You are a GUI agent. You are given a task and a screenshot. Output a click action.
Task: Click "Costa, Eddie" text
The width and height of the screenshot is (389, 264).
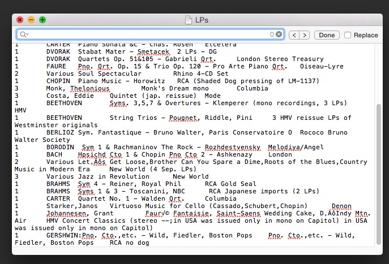[70, 96]
